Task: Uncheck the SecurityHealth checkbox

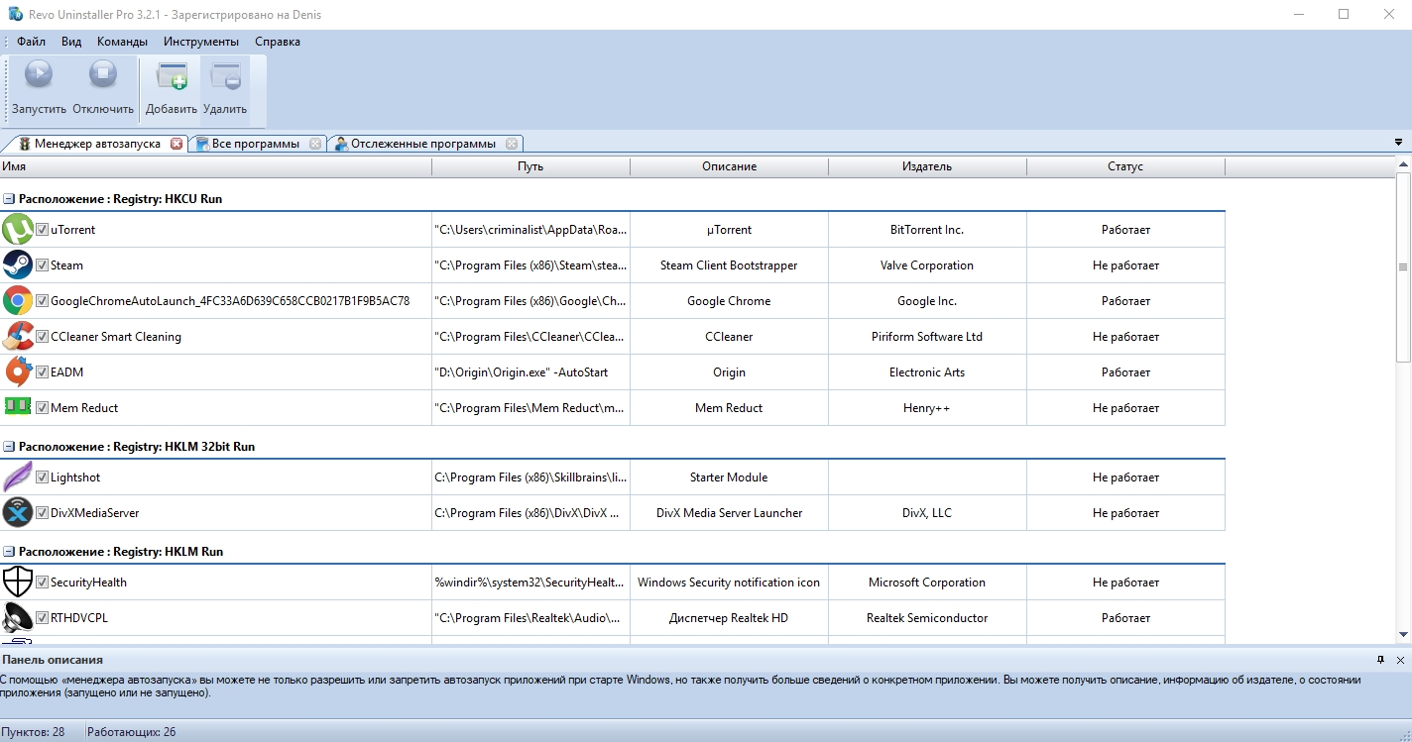Action: 43,583
